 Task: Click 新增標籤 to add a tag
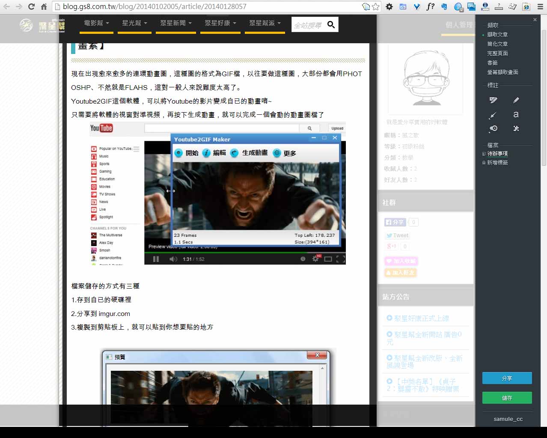click(x=497, y=163)
